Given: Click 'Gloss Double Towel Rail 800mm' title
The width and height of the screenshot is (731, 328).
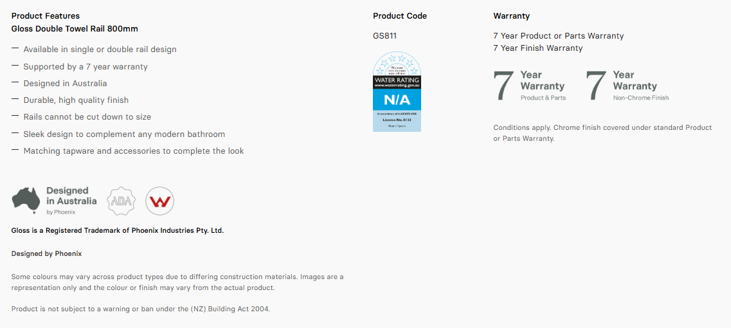Looking at the screenshot, I should (75, 29).
